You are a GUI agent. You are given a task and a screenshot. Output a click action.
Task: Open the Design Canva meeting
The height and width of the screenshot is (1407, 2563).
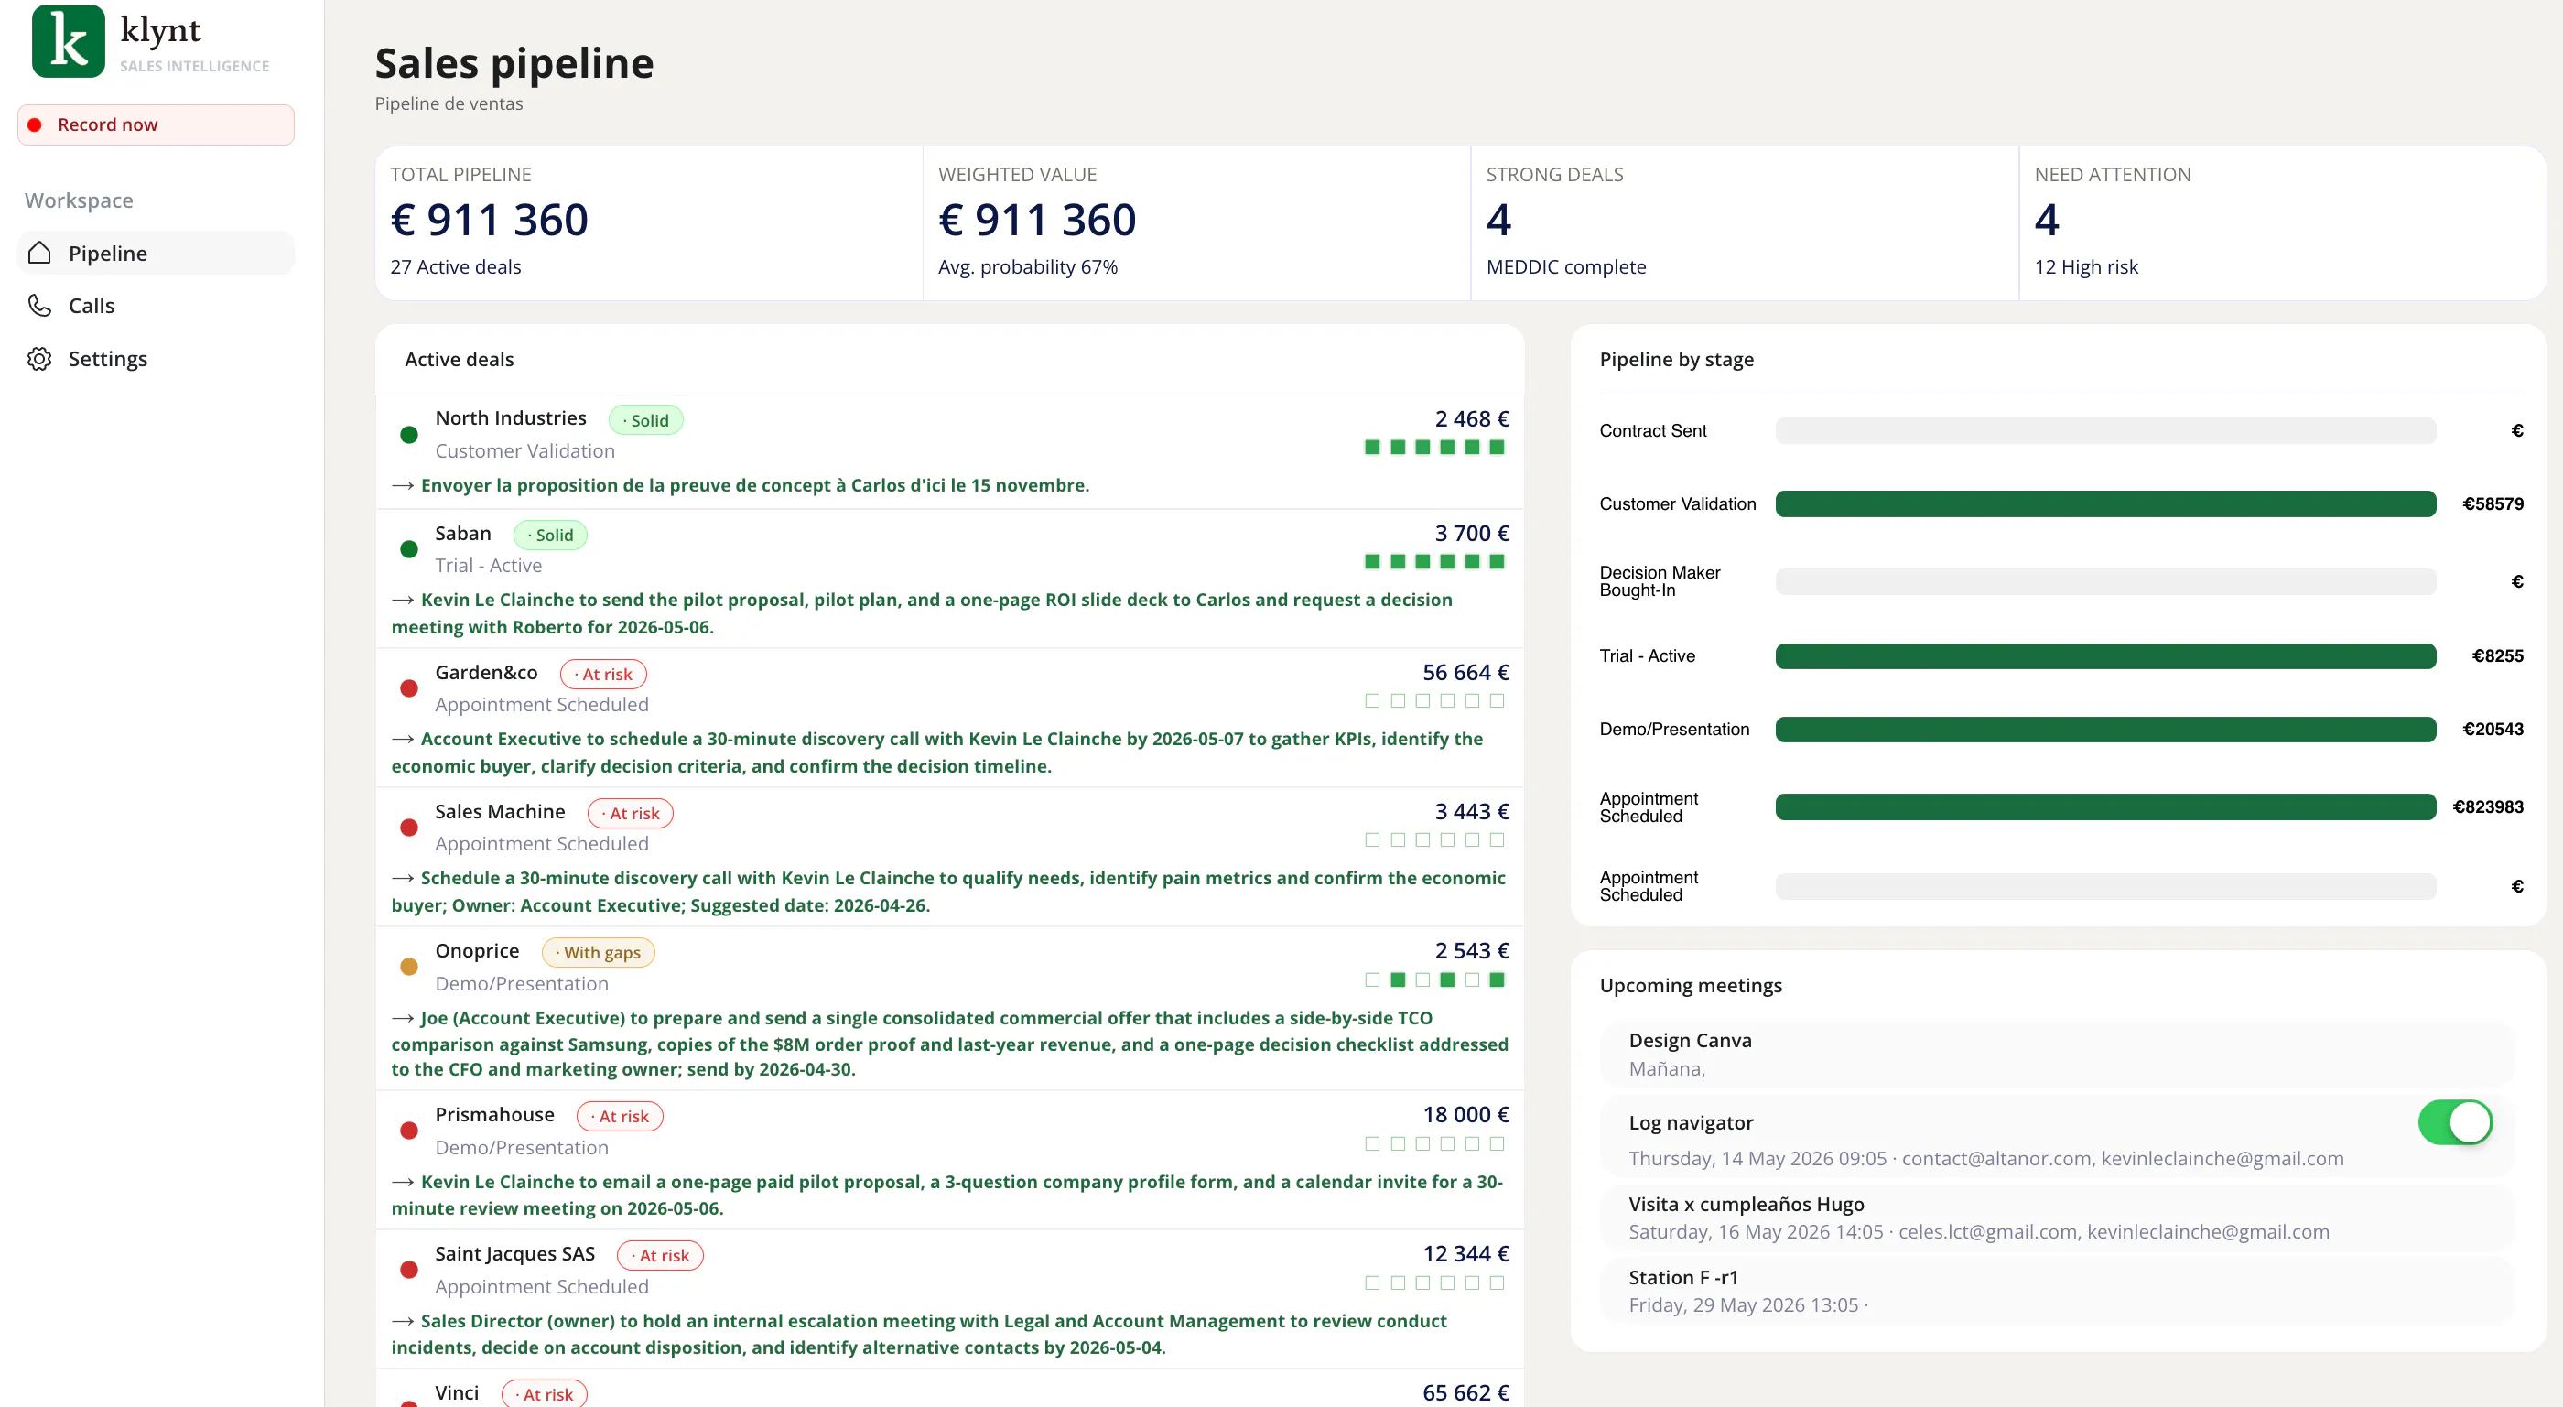coord(2058,1054)
